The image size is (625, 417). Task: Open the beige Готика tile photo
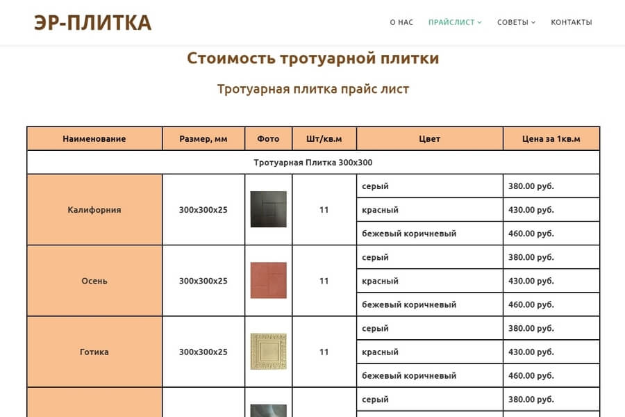pos(268,352)
